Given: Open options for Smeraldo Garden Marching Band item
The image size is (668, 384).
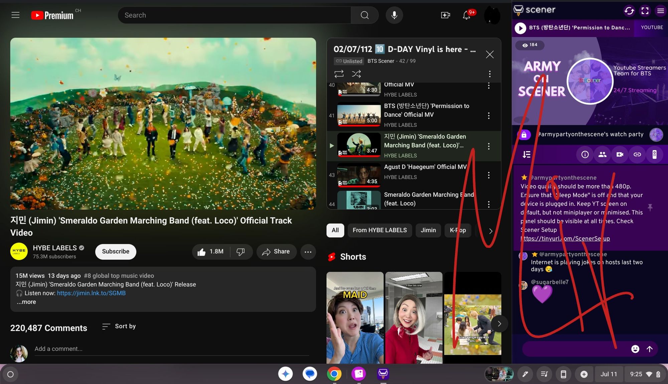Looking at the screenshot, I should click(489, 146).
